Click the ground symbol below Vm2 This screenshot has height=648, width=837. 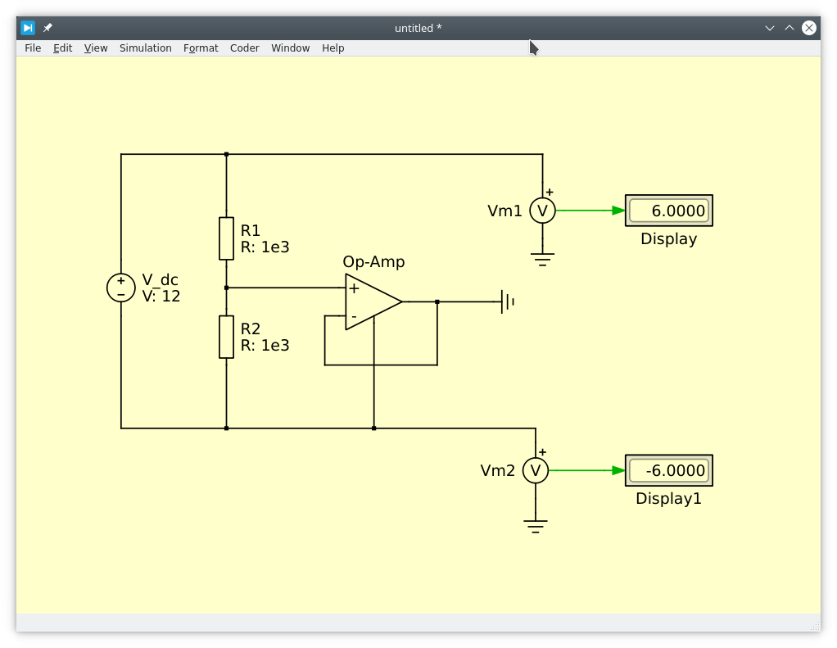(536, 525)
